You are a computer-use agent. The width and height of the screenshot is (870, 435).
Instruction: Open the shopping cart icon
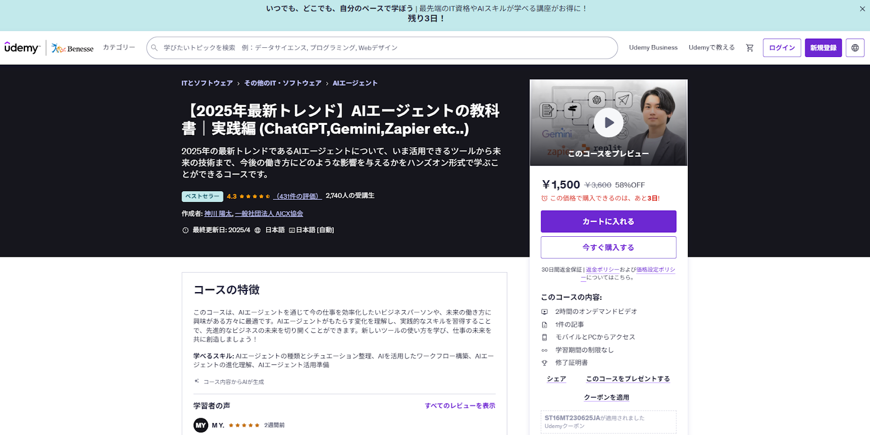click(x=750, y=48)
